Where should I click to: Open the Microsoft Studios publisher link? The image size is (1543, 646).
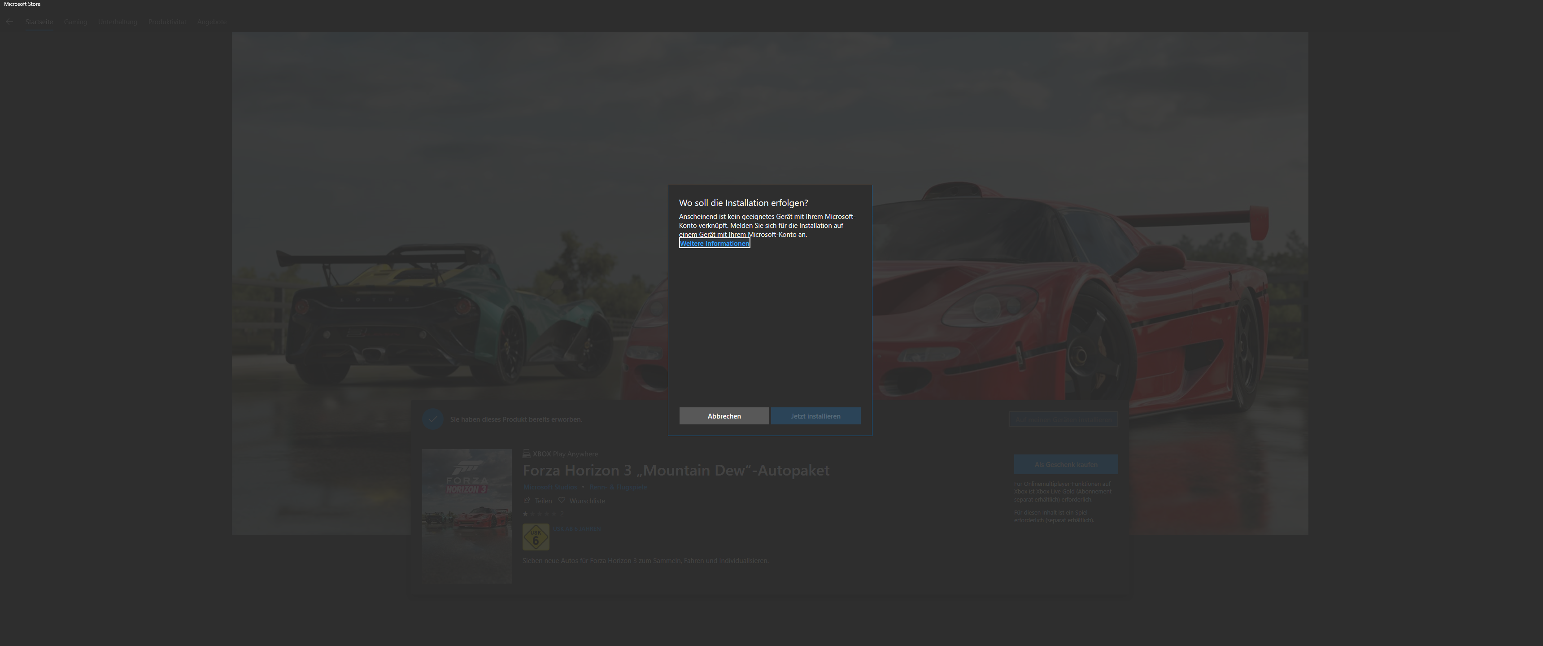click(549, 487)
